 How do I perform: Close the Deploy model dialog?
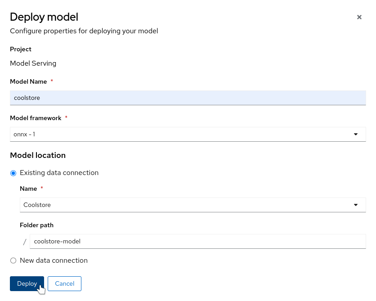click(x=359, y=17)
